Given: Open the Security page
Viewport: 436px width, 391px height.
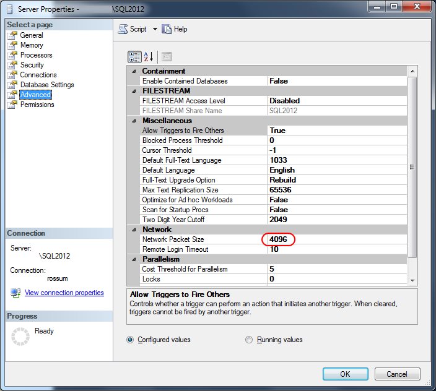Looking at the screenshot, I should point(32,65).
